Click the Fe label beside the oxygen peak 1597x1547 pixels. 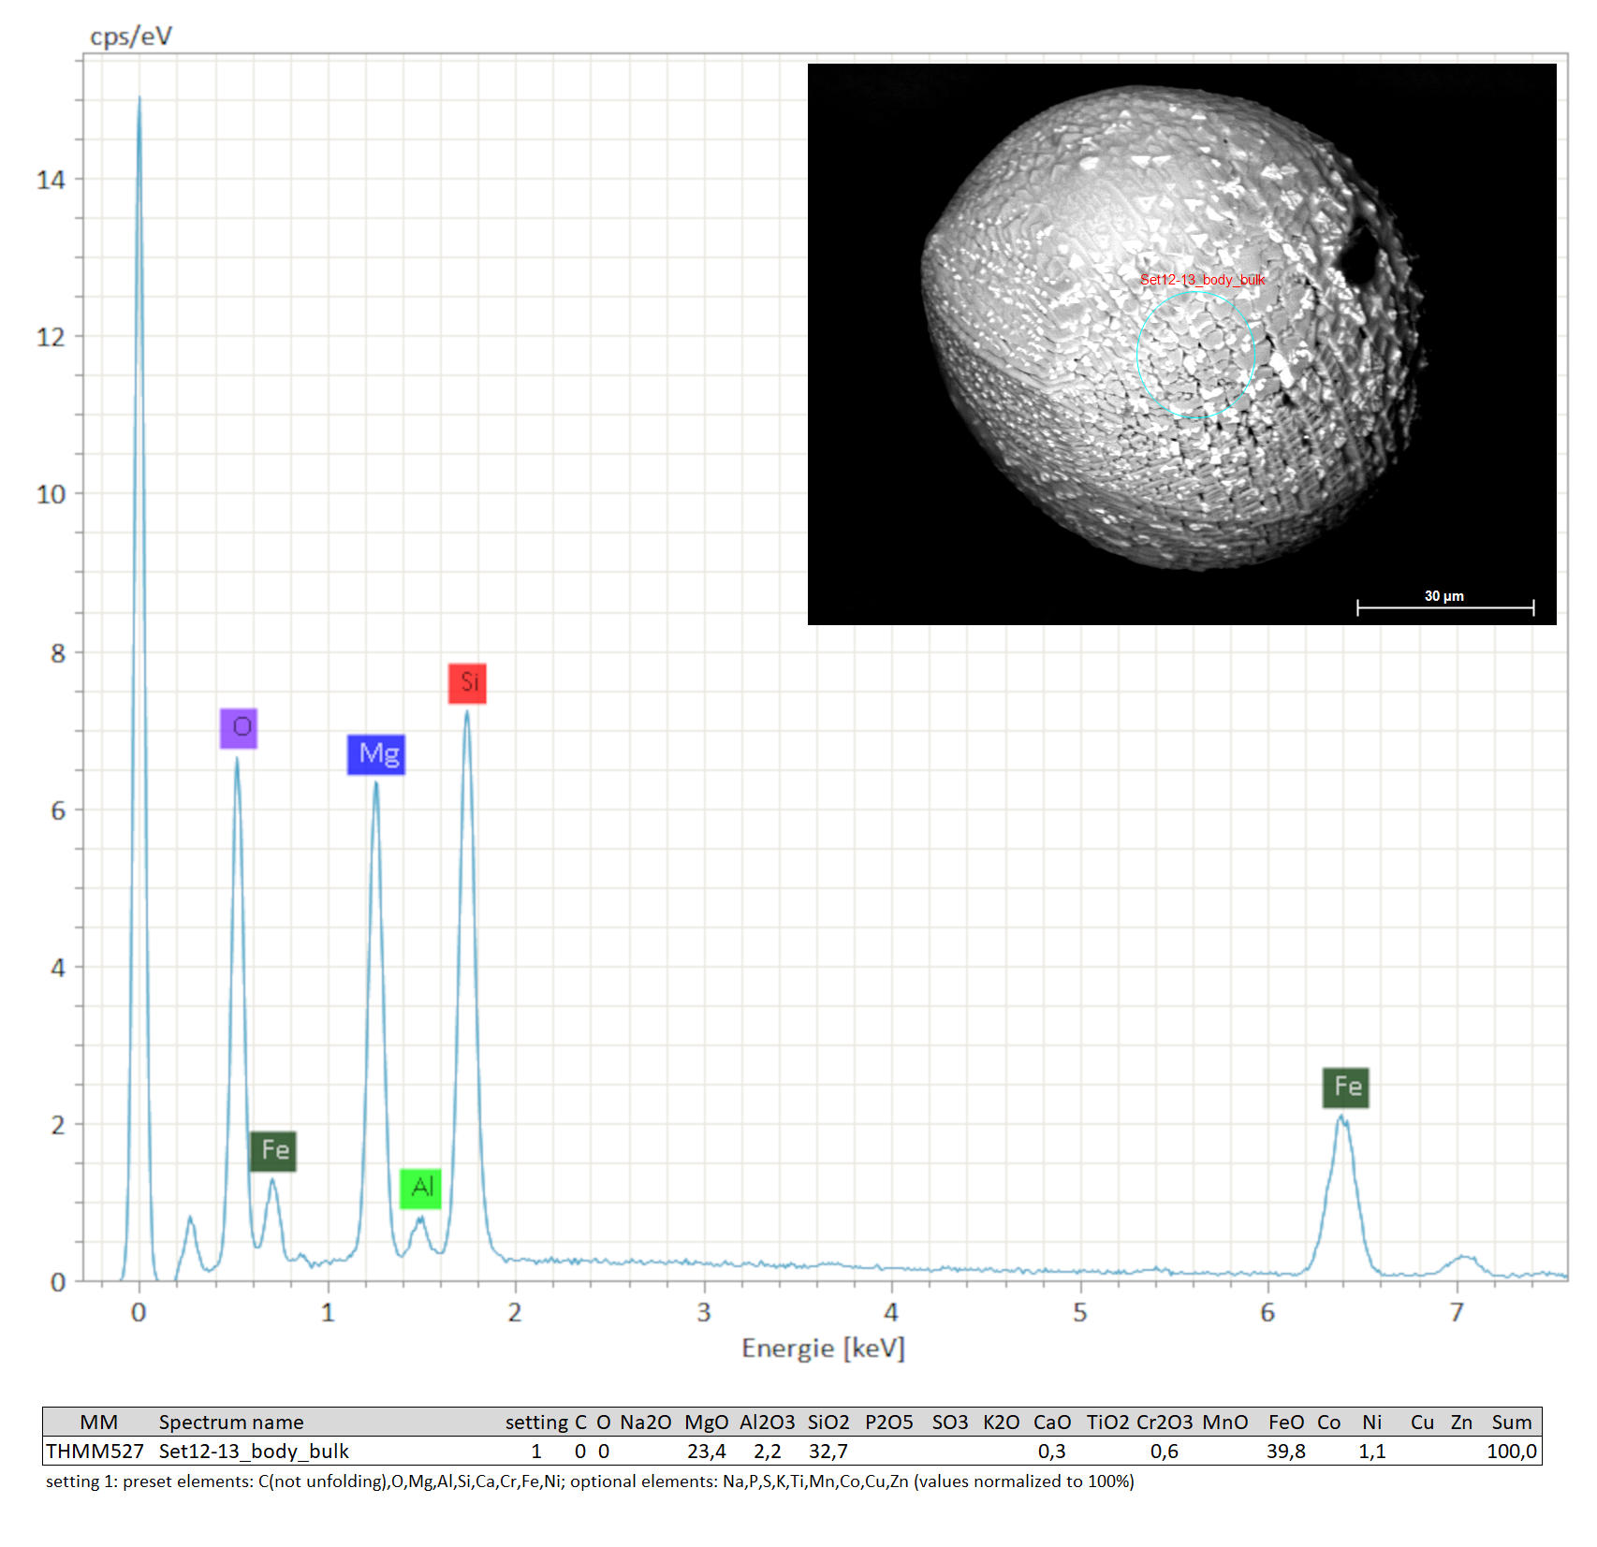point(273,1151)
